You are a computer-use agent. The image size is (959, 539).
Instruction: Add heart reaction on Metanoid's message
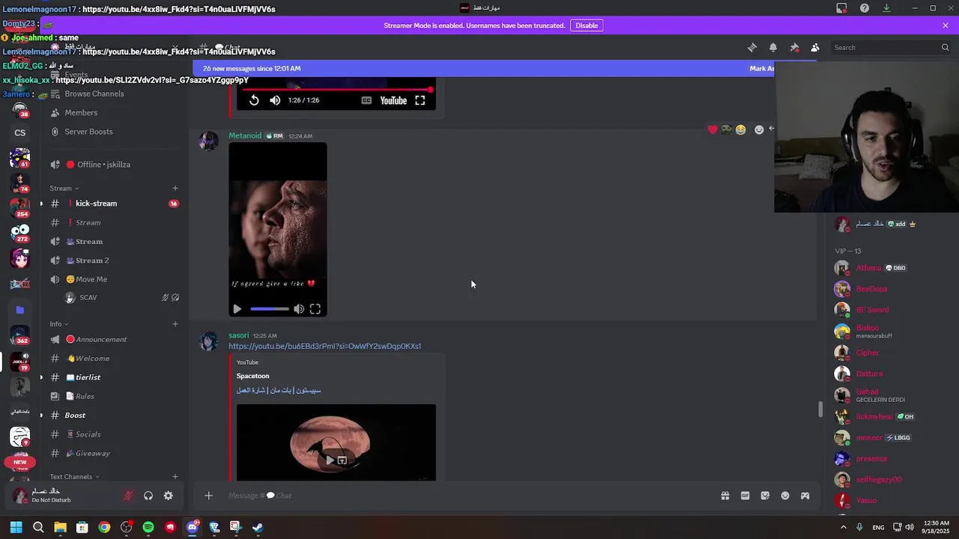(713, 130)
